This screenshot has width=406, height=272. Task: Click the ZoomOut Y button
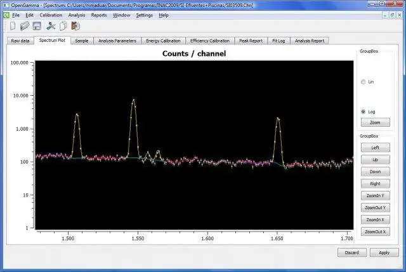click(x=375, y=207)
